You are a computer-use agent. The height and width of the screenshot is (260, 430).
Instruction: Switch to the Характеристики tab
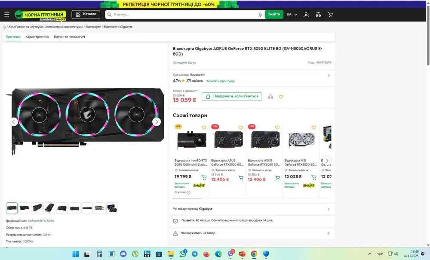[x=37, y=37]
